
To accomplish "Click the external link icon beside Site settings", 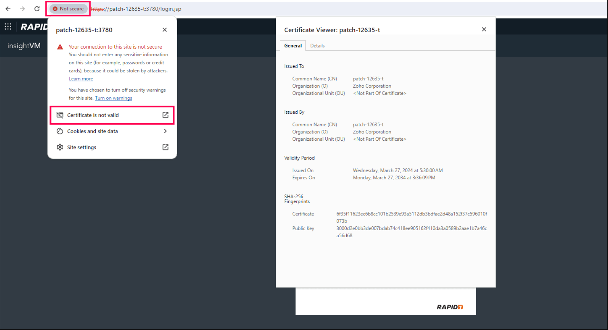I will click(165, 147).
